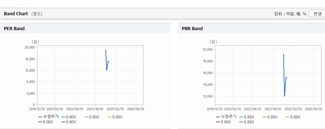Toggle red 0.00X legend in PBR Band chart
The width and height of the screenshot is (325, 129).
(x=223, y=122)
